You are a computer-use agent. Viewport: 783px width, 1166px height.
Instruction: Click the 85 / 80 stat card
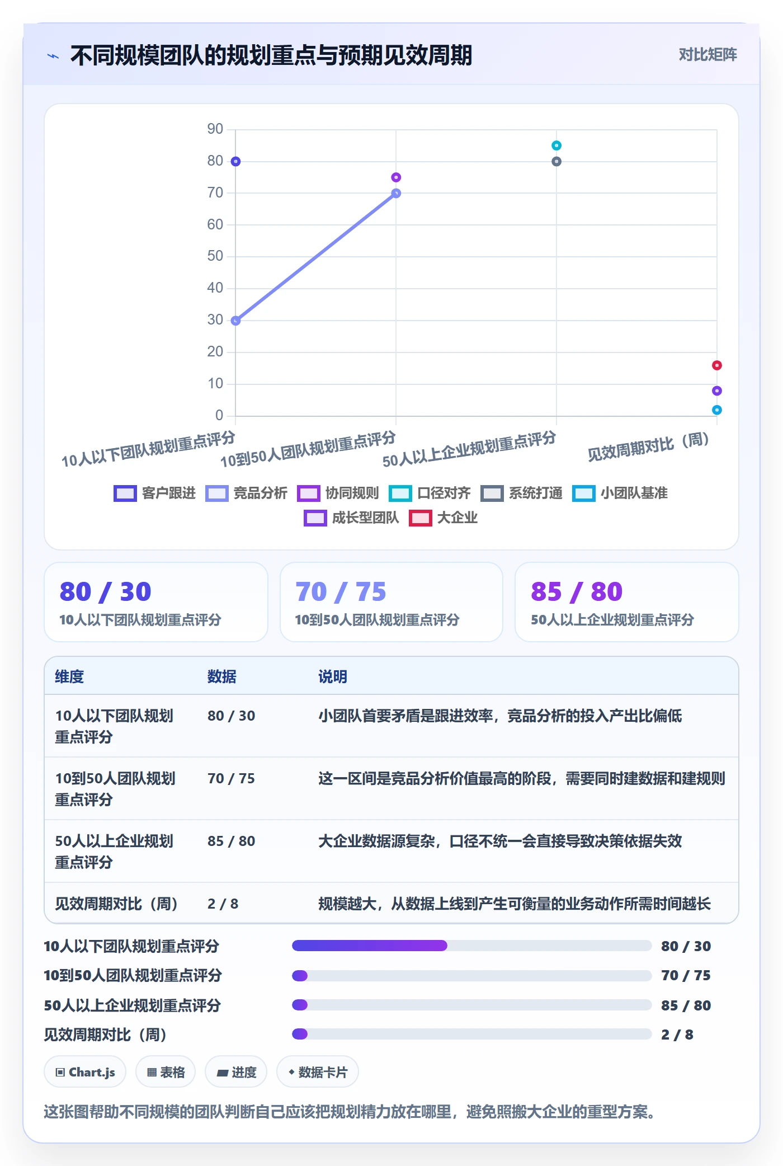[x=627, y=602]
